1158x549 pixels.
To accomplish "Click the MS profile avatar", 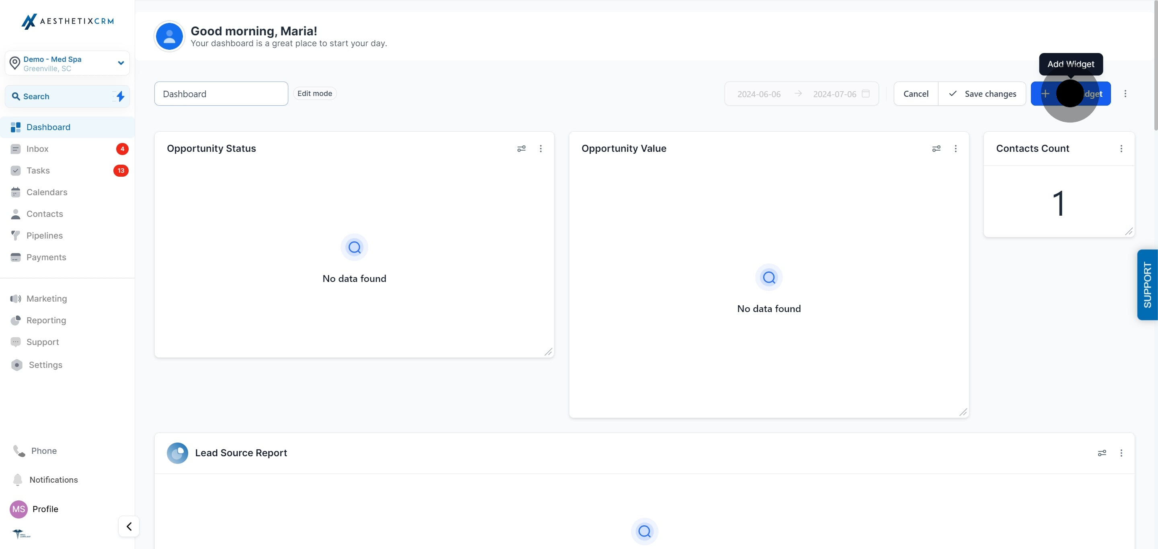I will 18,509.
